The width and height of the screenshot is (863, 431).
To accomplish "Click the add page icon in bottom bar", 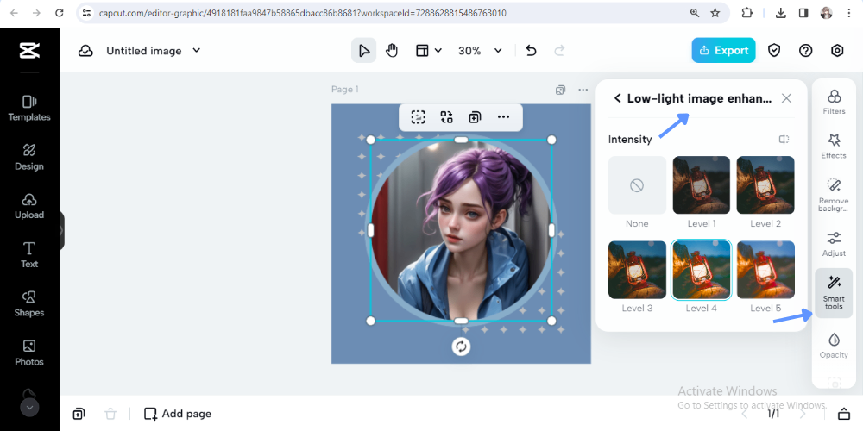I will (79, 414).
